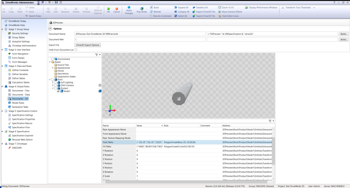Select the Fill Paths property row
The width and height of the screenshot is (350, 188).
(187, 146)
